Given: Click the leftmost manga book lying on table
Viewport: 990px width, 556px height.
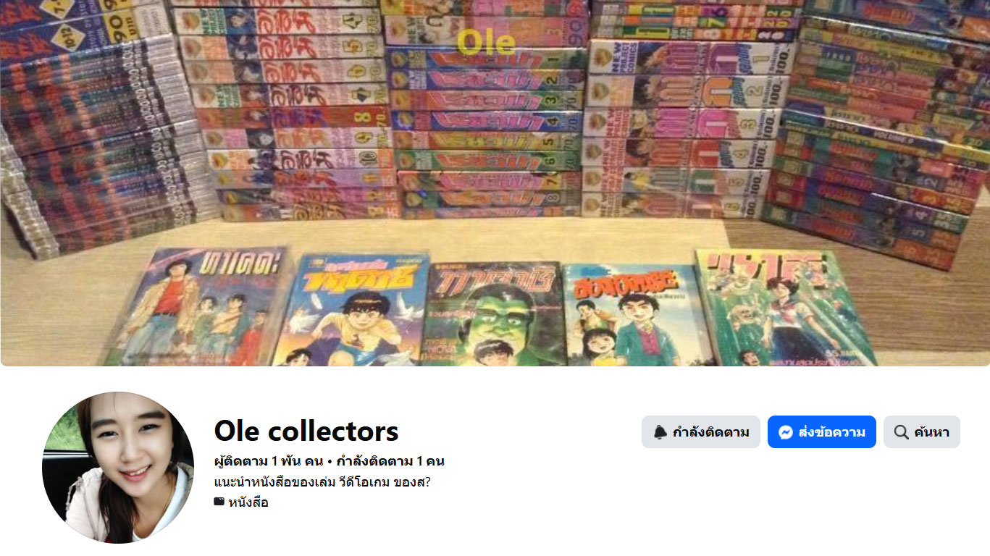Looking at the screenshot, I should tap(196, 306).
